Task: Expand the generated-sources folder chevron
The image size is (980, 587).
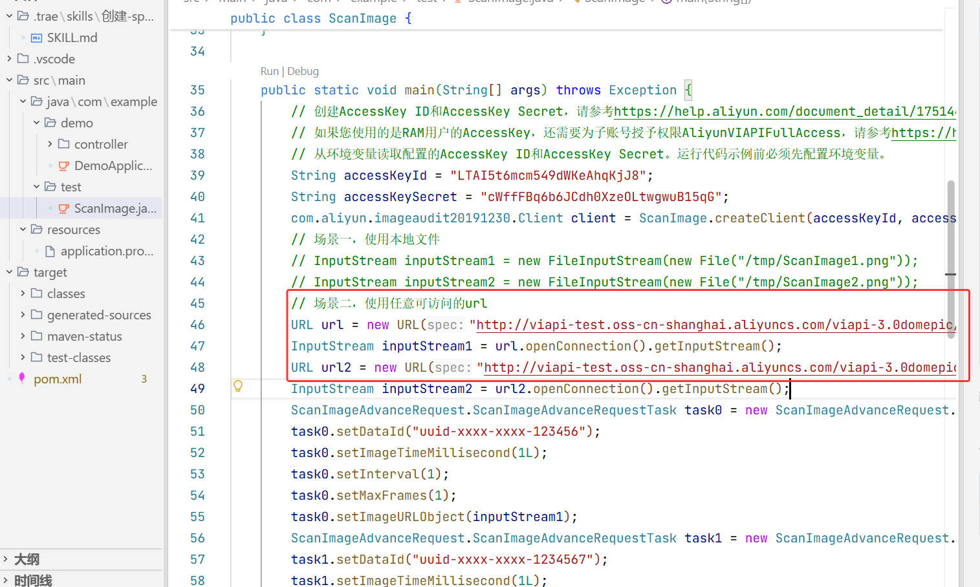Action: coord(23,315)
